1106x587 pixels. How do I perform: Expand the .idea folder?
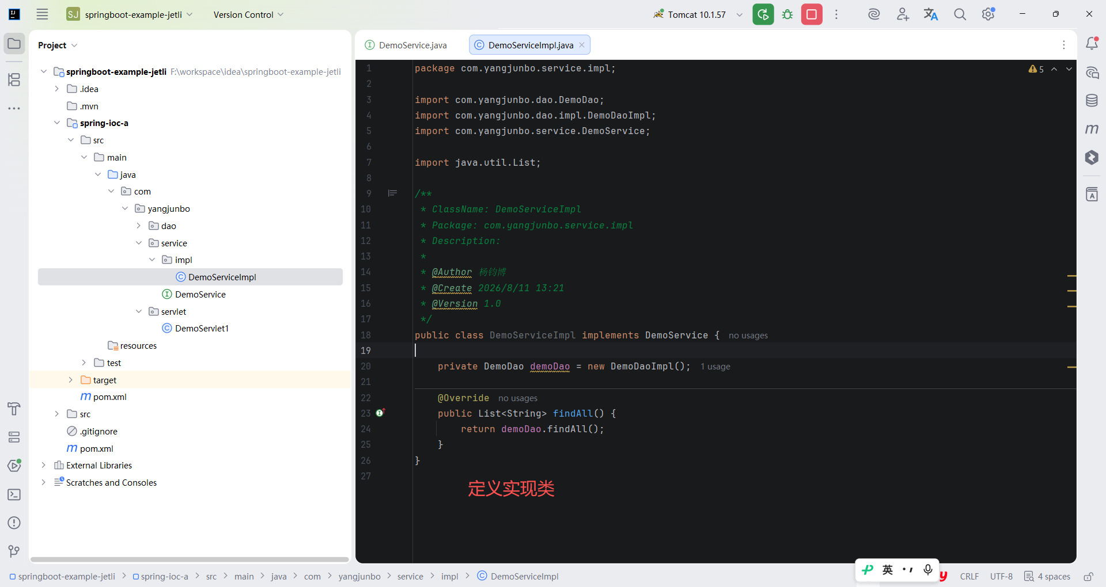point(56,89)
